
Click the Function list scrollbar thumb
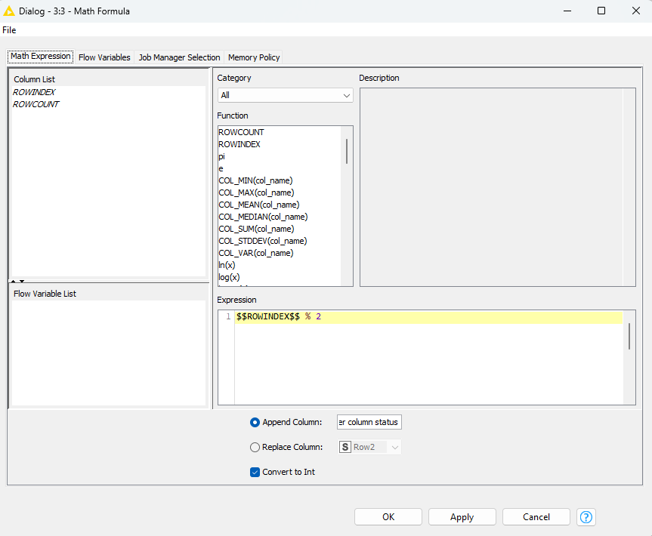point(346,151)
